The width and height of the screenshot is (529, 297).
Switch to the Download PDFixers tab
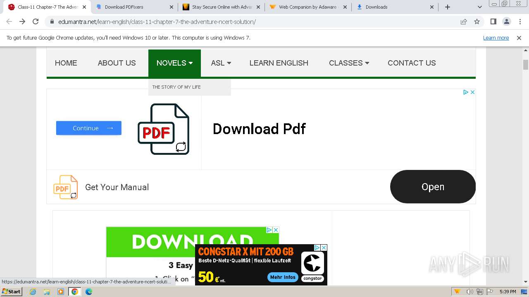click(x=135, y=7)
